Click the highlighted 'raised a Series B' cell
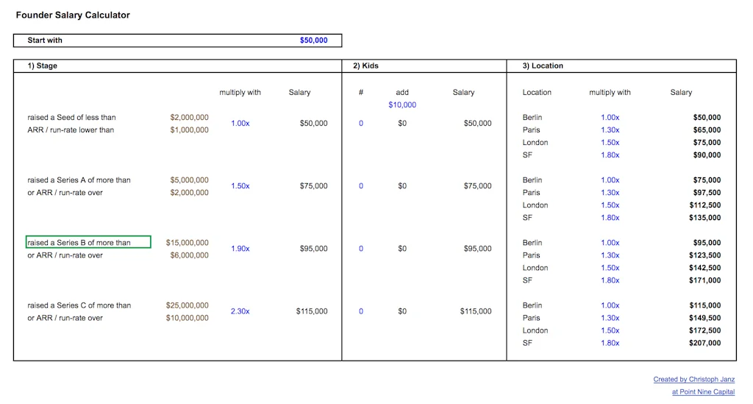Image resolution: width=753 pixels, height=404 pixels. coord(88,243)
